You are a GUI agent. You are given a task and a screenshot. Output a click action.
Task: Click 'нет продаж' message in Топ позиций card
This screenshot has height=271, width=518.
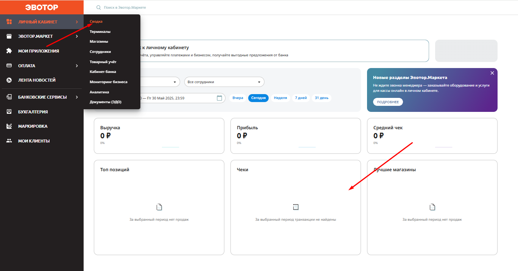click(159, 220)
